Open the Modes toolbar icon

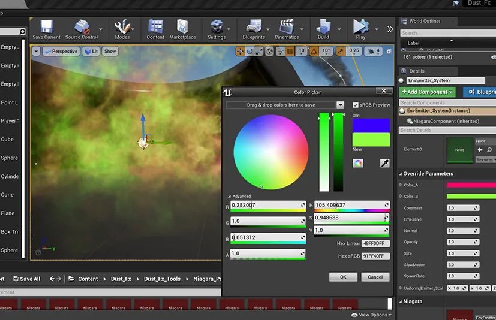pyautogui.click(x=122, y=29)
